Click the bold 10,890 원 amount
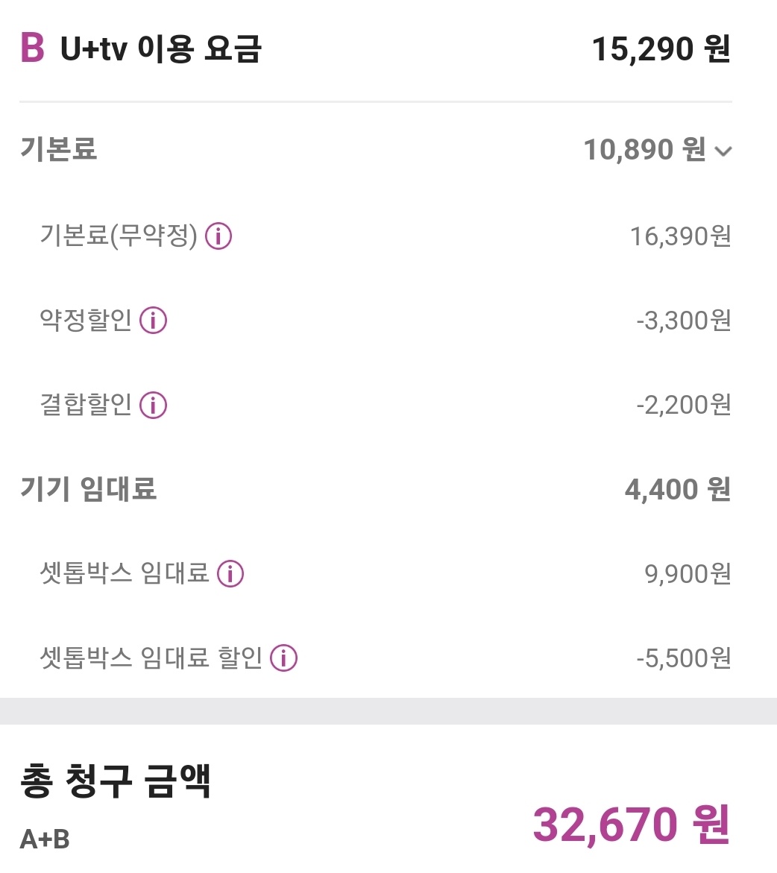The image size is (777, 873). pyautogui.click(x=644, y=150)
